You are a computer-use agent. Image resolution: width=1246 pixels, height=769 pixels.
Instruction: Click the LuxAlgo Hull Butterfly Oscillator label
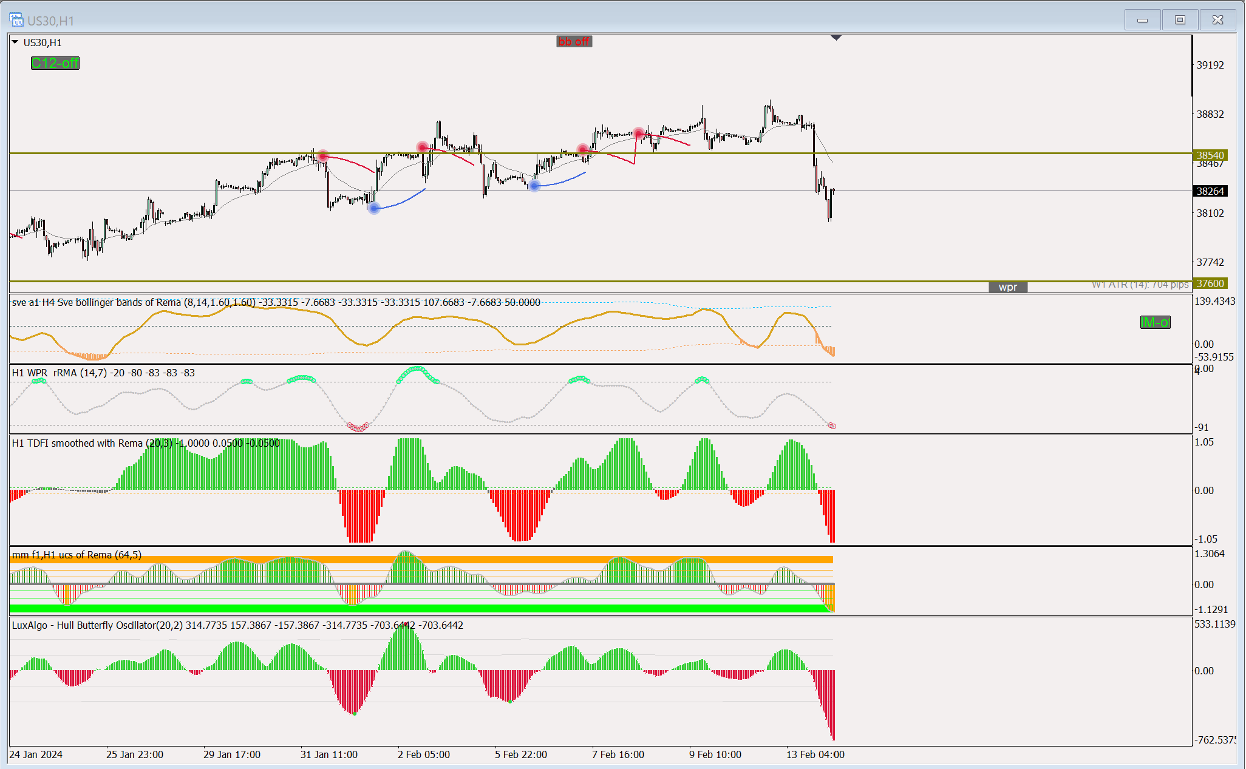[97, 625]
